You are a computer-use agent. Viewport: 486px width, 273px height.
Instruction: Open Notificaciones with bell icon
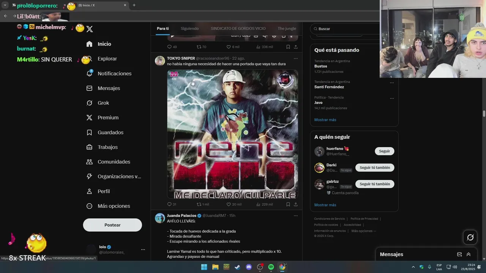[109, 74]
